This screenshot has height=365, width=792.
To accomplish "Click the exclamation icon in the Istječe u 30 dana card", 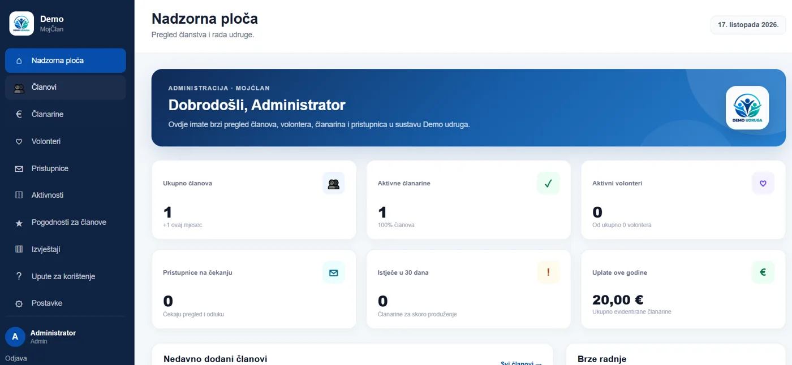I will click(x=548, y=273).
